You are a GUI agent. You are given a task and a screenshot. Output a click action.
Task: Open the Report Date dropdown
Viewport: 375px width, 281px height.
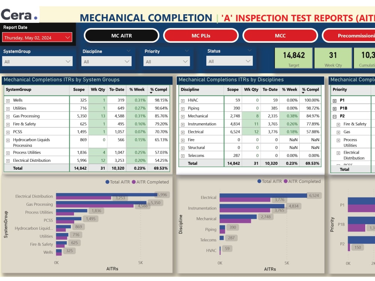(x=37, y=37)
